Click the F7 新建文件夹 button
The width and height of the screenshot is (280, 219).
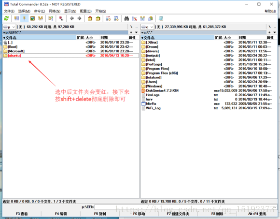pos(178,214)
